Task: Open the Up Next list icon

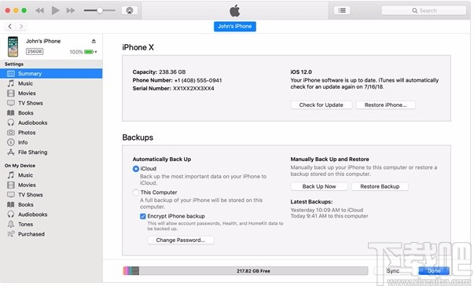Action: click(x=342, y=10)
